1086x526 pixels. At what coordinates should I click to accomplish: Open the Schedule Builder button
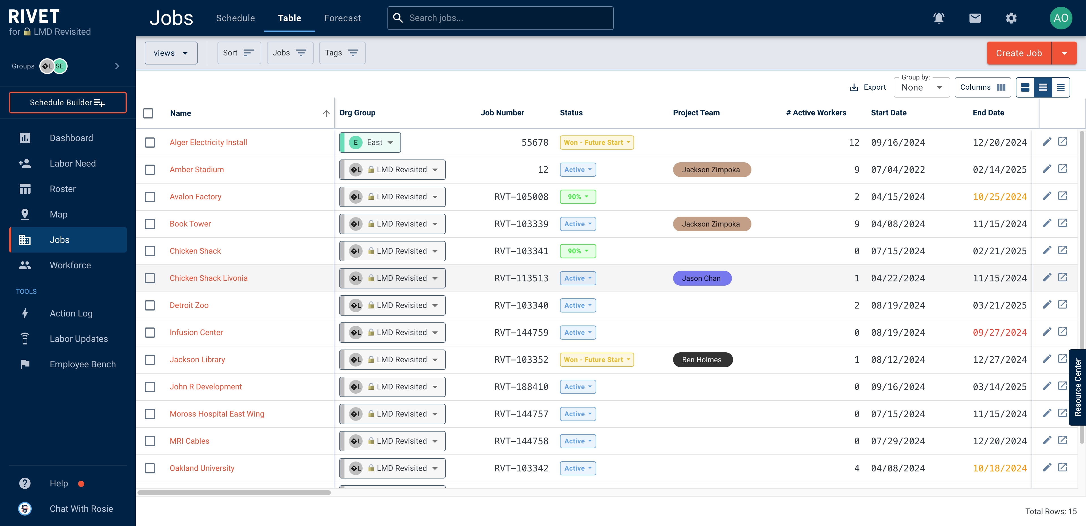(68, 102)
